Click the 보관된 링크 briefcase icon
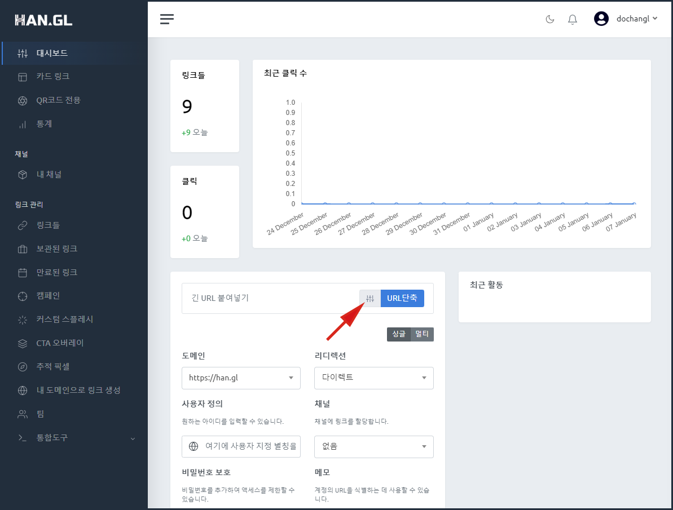The width and height of the screenshot is (673, 510). coord(23,249)
